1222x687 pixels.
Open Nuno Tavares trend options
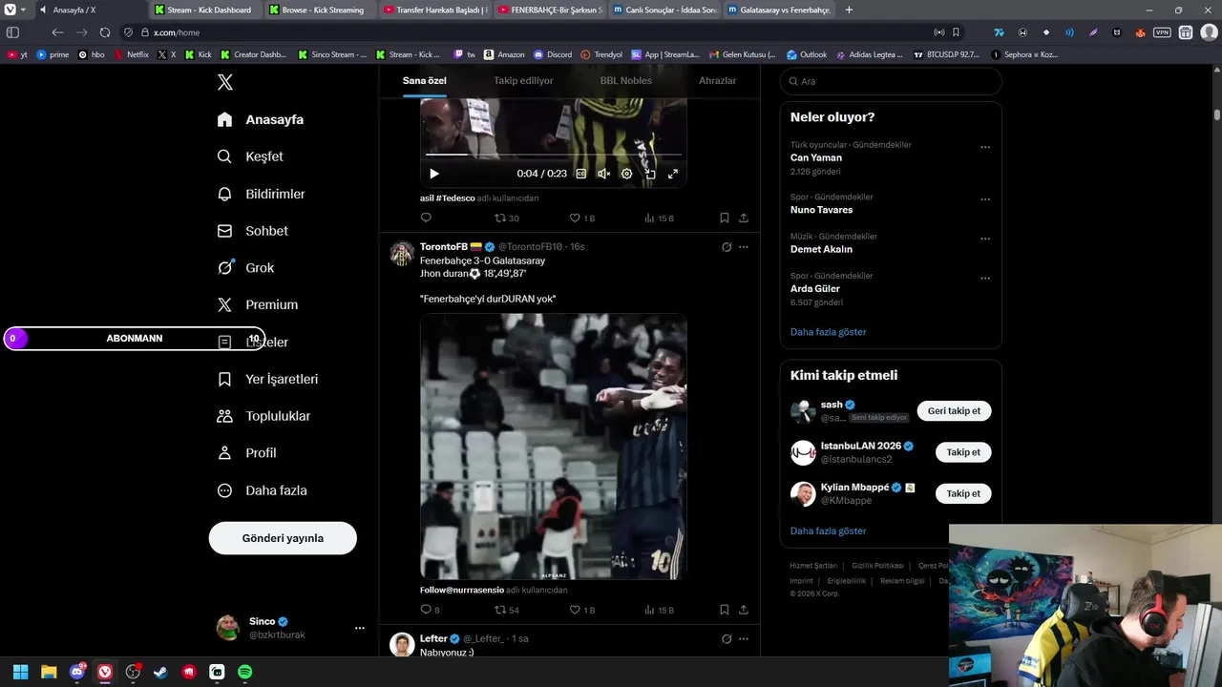(985, 199)
